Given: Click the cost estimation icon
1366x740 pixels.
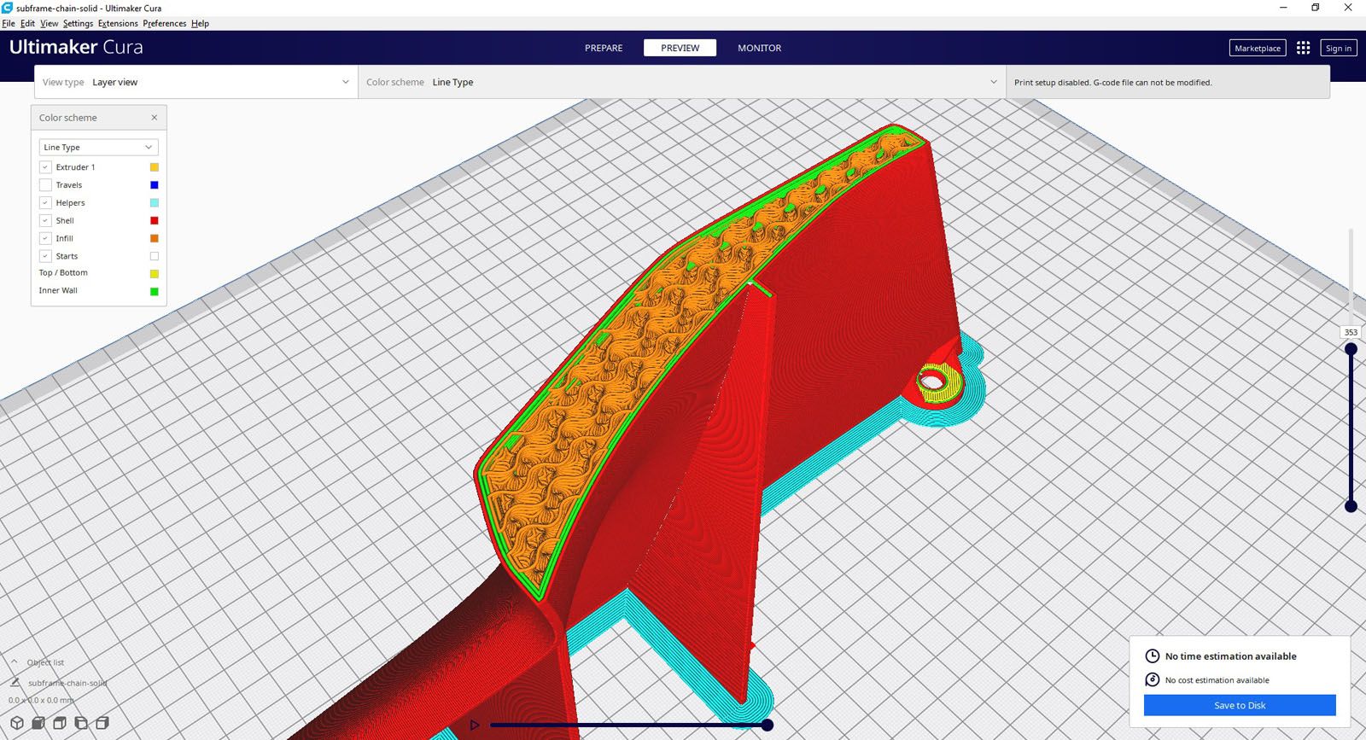Looking at the screenshot, I should (1152, 679).
